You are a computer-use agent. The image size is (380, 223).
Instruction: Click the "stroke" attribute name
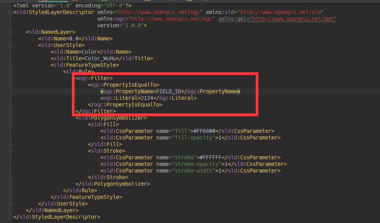pyautogui.click(x=185, y=157)
